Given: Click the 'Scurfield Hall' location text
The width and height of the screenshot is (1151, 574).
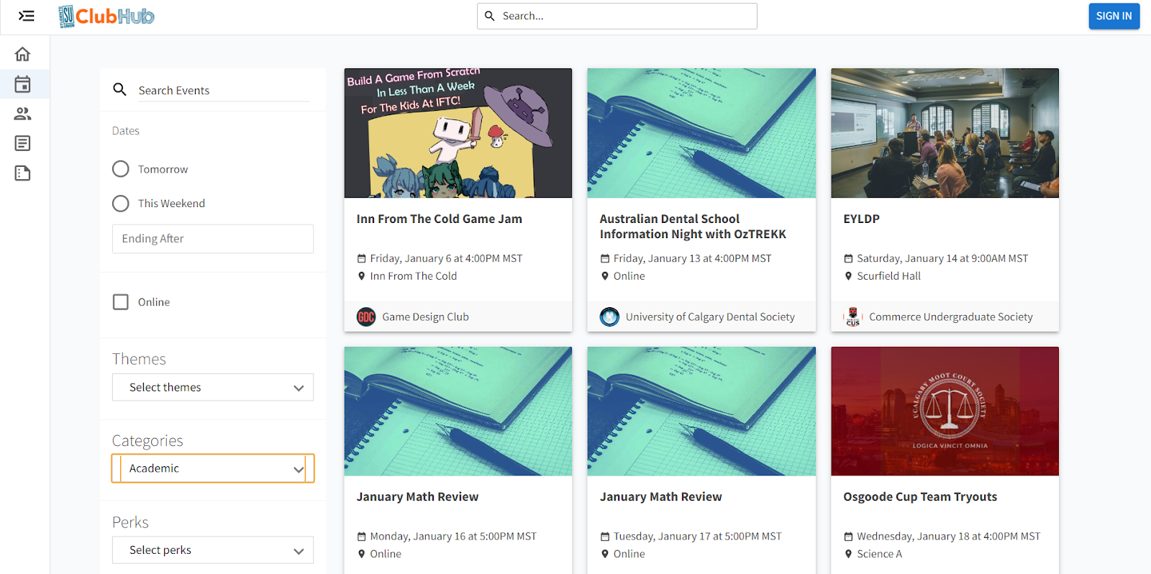Looking at the screenshot, I should pyautogui.click(x=888, y=275).
